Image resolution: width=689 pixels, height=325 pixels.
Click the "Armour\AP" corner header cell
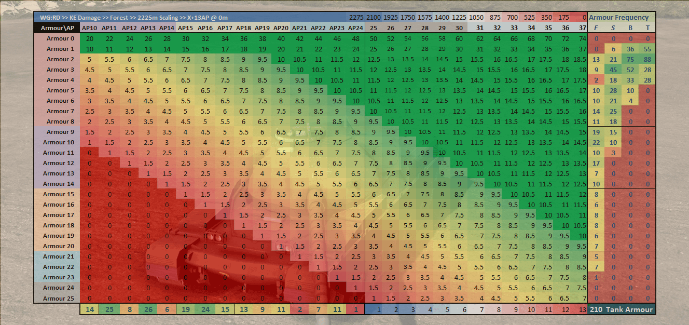[x=57, y=28]
